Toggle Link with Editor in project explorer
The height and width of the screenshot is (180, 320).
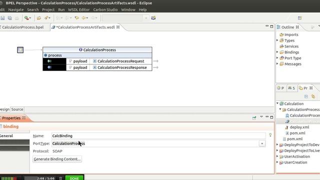pyautogui.click(x=313, y=96)
